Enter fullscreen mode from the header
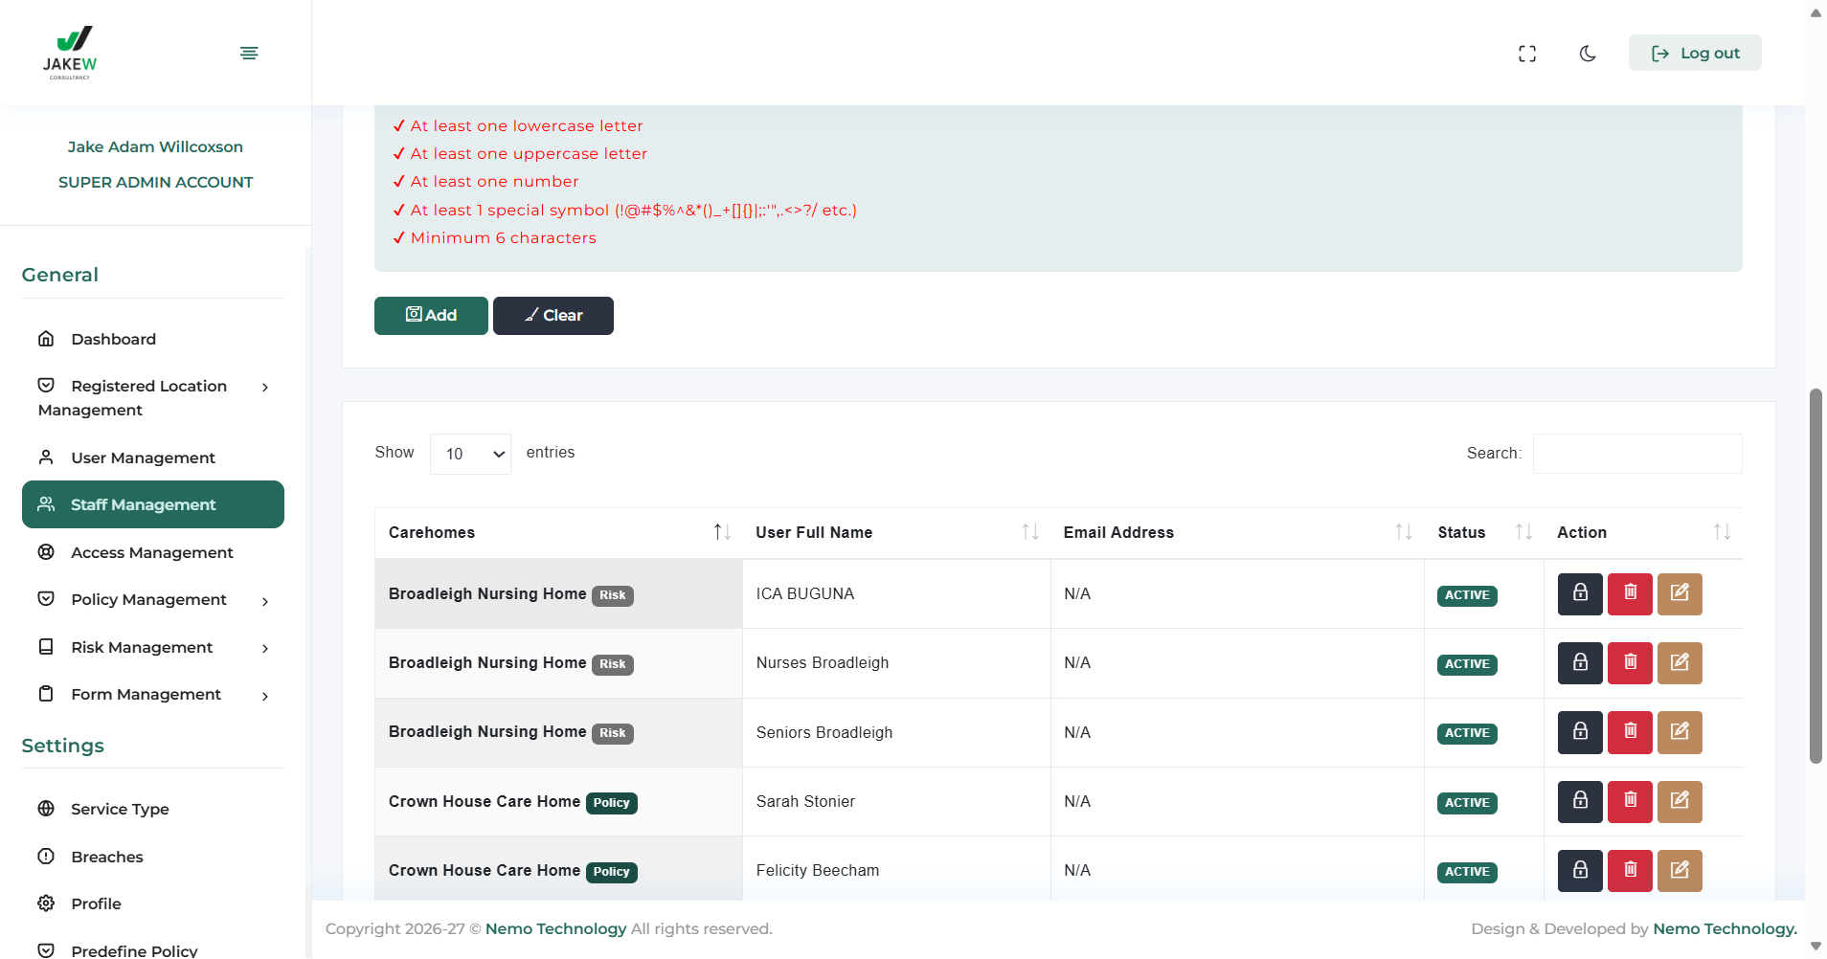The height and width of the screenshot is (959, 1827). (x=1526, y=54)
